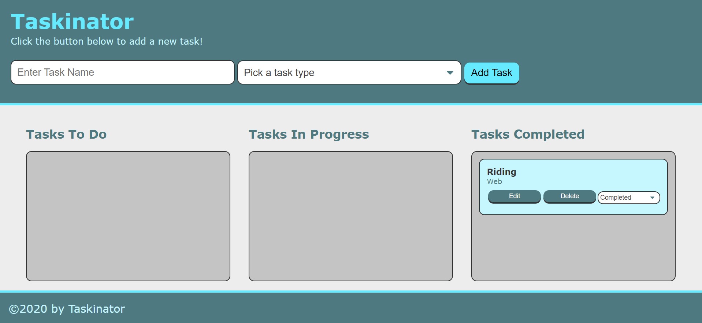
Task: Click the Enter Task Name input field
Action: (122, 72)
